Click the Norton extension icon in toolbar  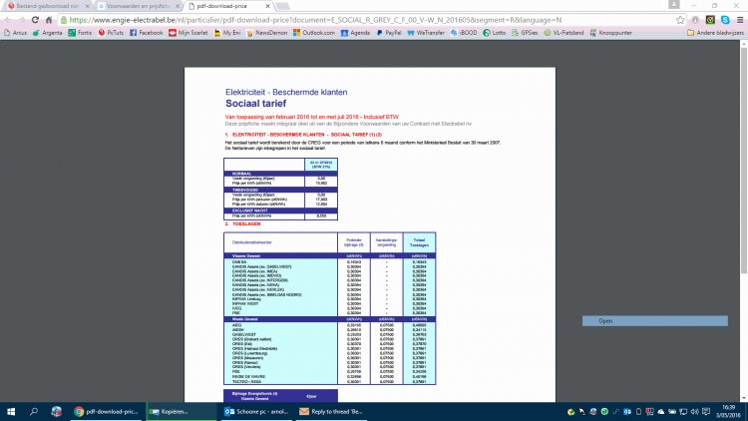[x=708, y=19]
